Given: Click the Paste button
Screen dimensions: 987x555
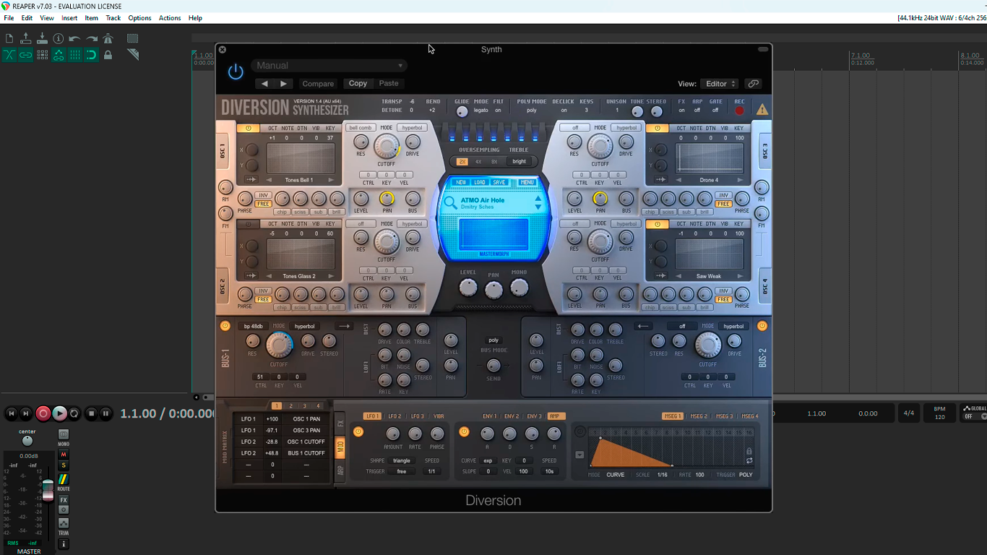Looking at the screenshot, I should click(389, 84).
